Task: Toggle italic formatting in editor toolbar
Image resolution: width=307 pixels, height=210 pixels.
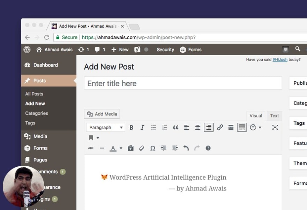Action: 142,128
